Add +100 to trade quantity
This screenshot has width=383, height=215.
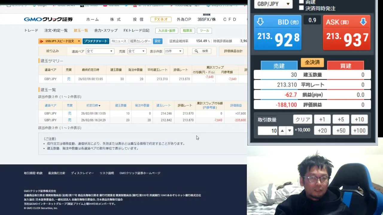359,130
